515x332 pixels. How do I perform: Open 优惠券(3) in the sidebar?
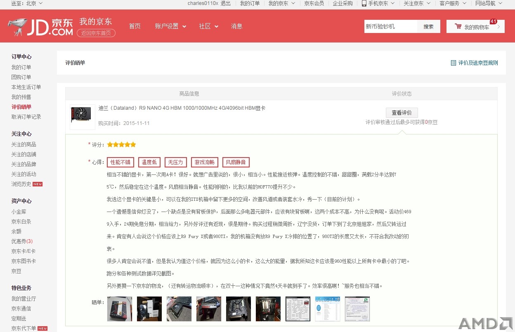click(22, 241)
